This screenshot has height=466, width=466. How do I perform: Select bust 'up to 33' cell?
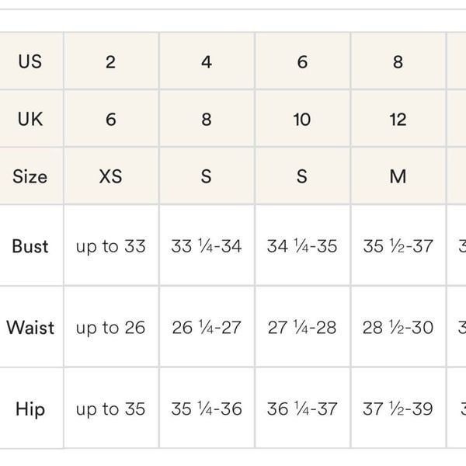click(111, 245)
